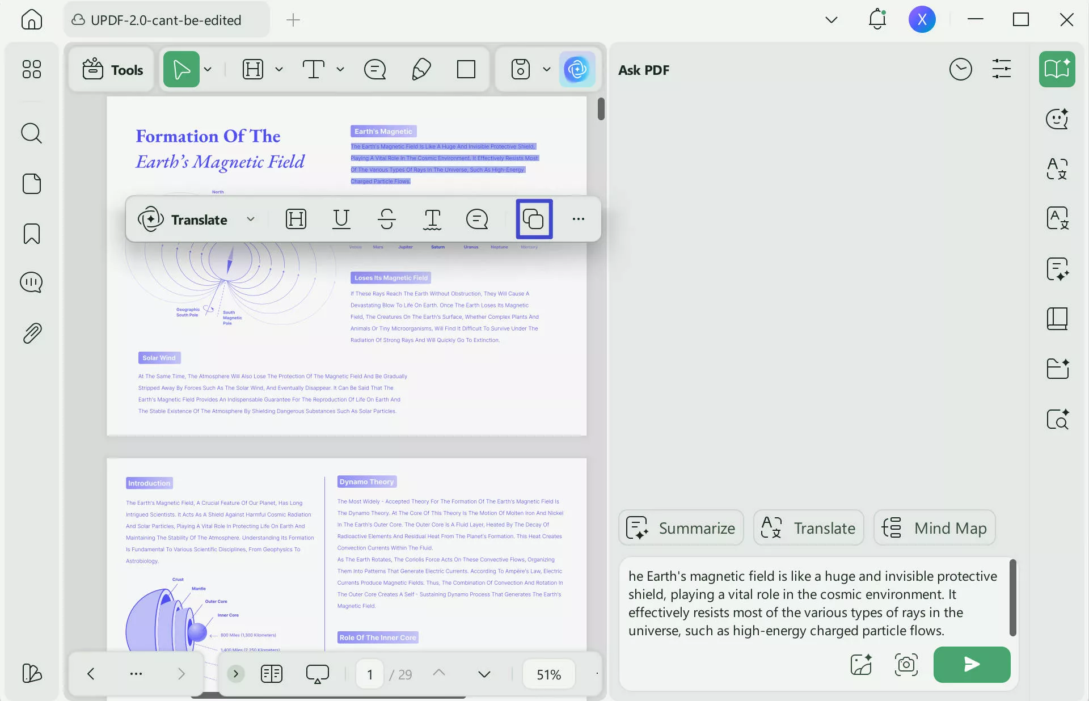Copy the selected text from the popup toolbar
1089x701 pixels.
click(533, 219)
